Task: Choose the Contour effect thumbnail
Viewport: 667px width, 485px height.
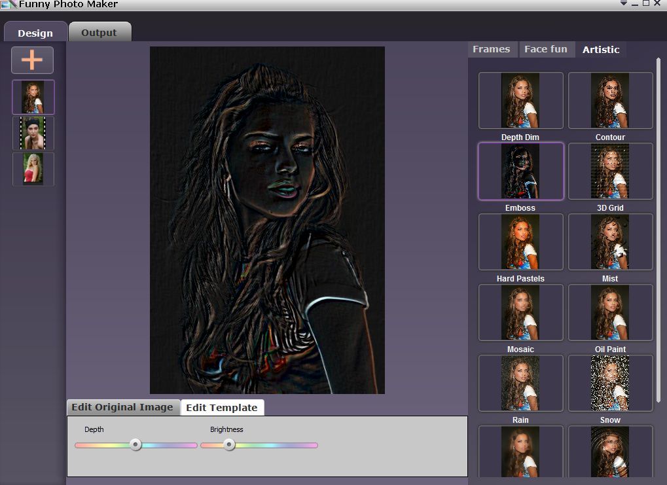Action: pyautogui.click(x=611, y=100)
